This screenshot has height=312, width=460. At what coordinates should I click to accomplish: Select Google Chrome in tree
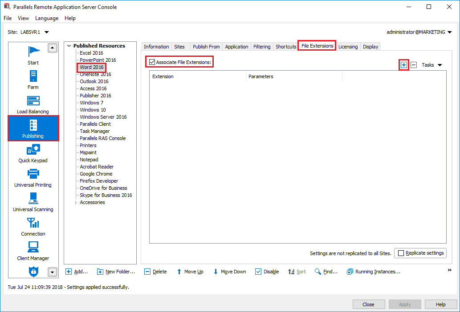pyautogui.click(x=96, y=174)
